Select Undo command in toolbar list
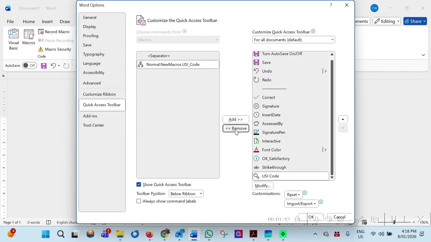The image size is (431, 242). [290, 71]
